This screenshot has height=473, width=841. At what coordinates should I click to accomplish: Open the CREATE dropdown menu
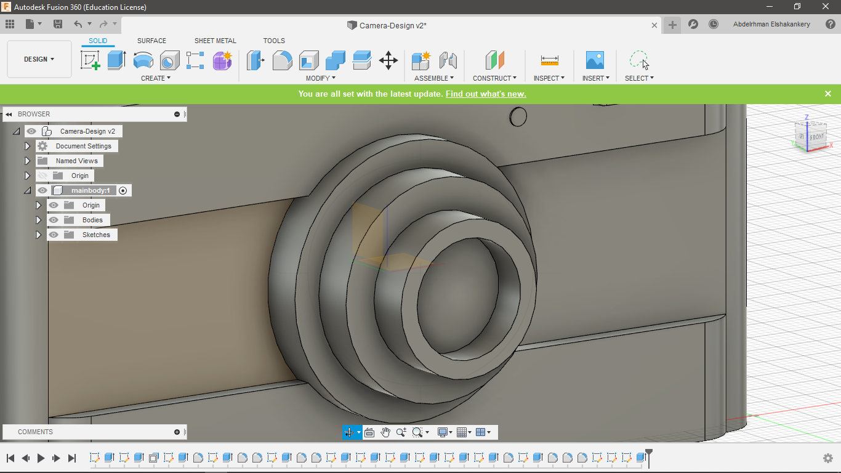pos(156,78)
